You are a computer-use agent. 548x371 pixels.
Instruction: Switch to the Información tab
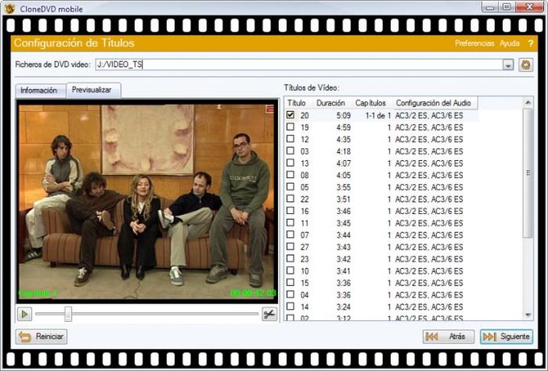[x=39, y=90]
